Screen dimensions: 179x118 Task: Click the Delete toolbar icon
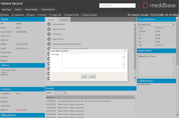click(1, 15)
